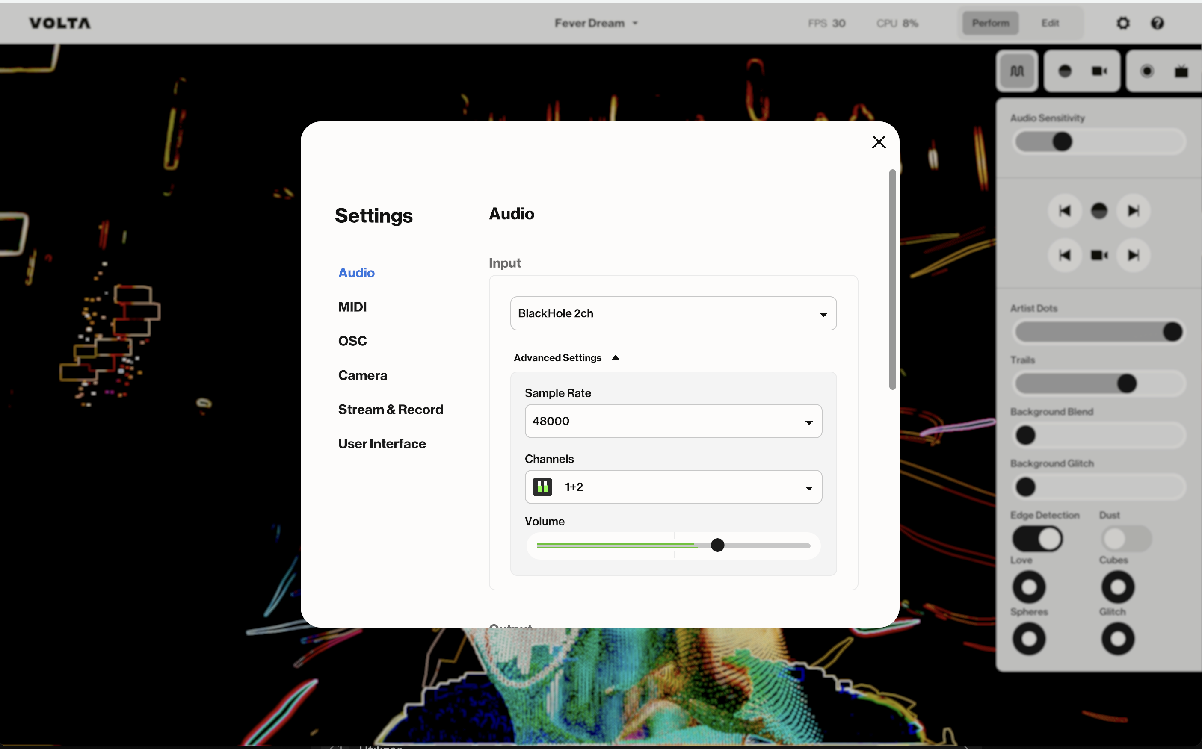
Task: Select the audio waveform panel icon
Action: [x=1017, y=71]
